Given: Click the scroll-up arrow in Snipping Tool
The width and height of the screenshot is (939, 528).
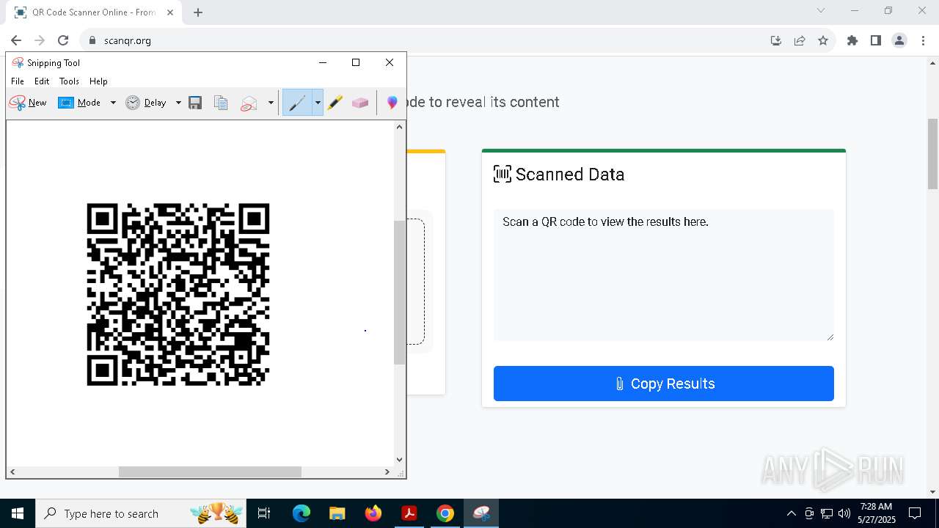Looking at the screenshot, I should [399, 127].
